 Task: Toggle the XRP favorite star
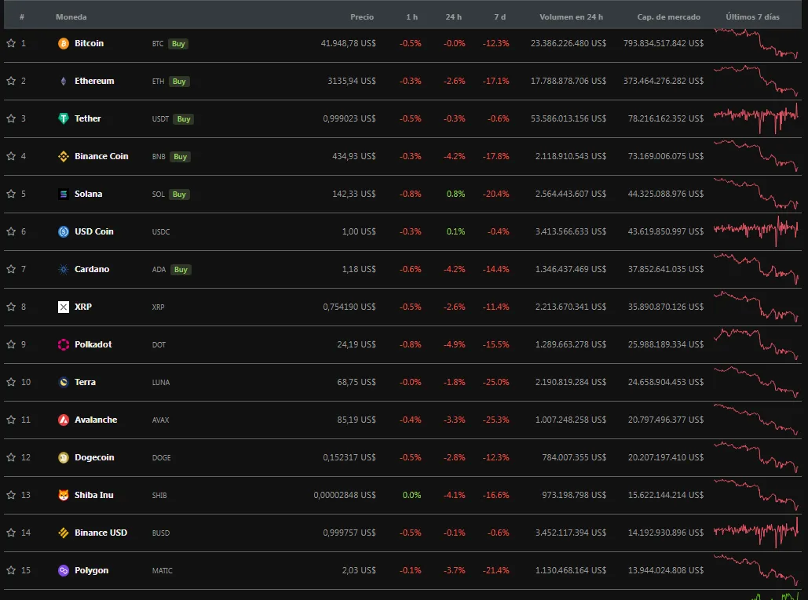pos(11,307)
